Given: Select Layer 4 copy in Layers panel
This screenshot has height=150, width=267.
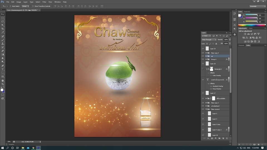Looking at the screenshot, I should pos(216,124).
